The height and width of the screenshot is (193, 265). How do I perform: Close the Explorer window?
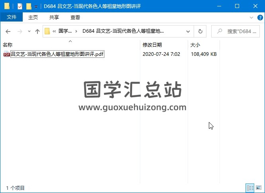[x=255, y=6]
